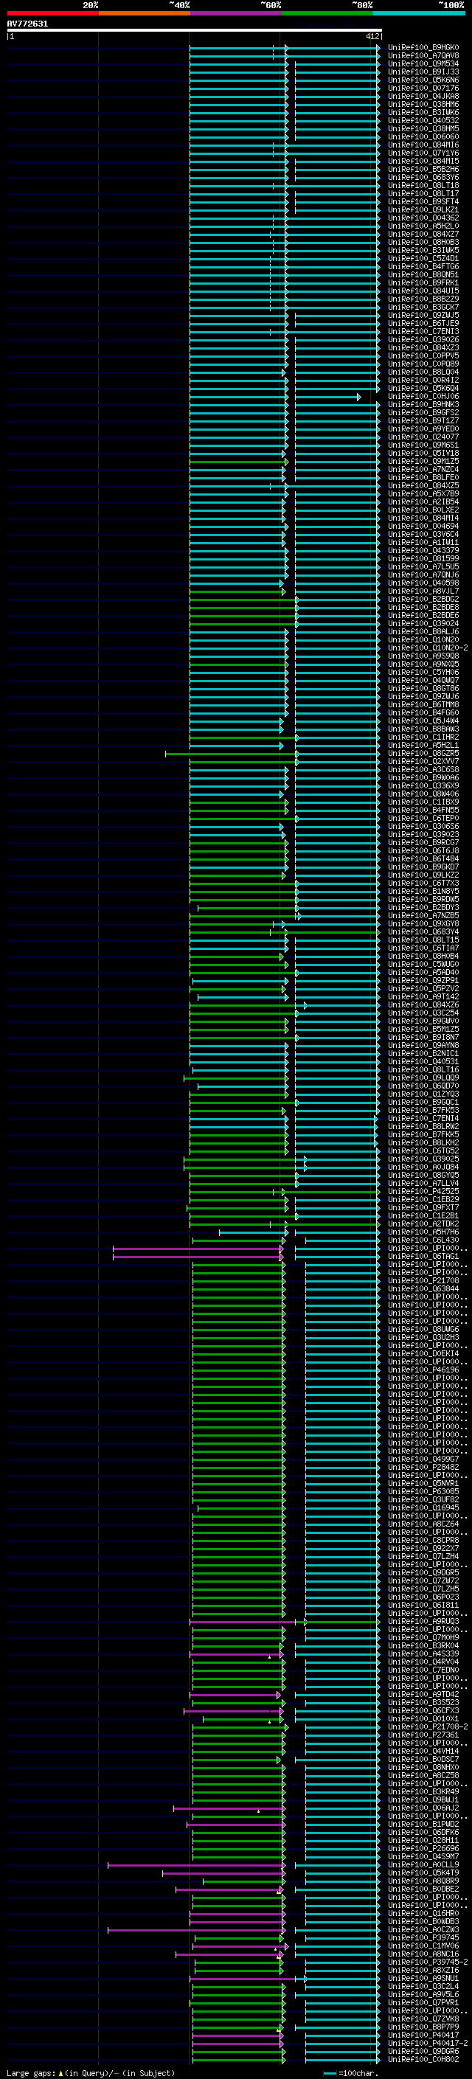Click hit label UniRef100_Q3C254
This screenshot has width=472, height=2079.
tap(423, 1013)
